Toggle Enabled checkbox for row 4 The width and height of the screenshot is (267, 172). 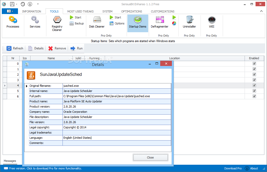[x=254, y=85]
